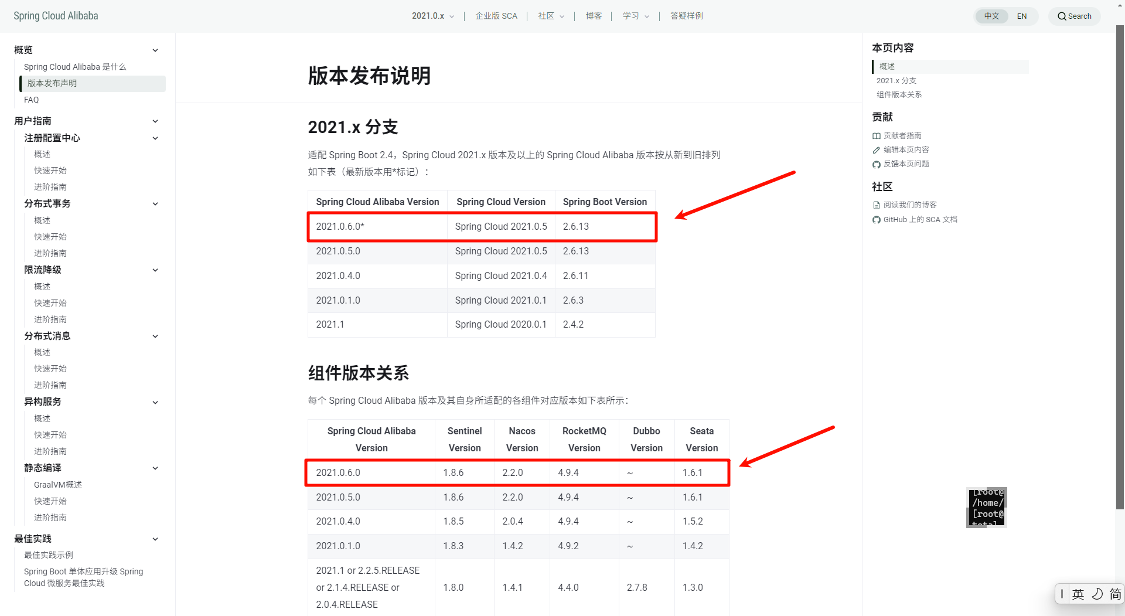
Task: Open 最佳实践示例 in the sidebar
Action: (49, 555)
